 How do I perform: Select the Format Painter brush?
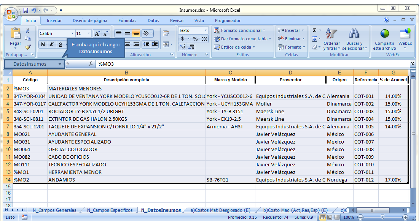(x=27, y=47)
